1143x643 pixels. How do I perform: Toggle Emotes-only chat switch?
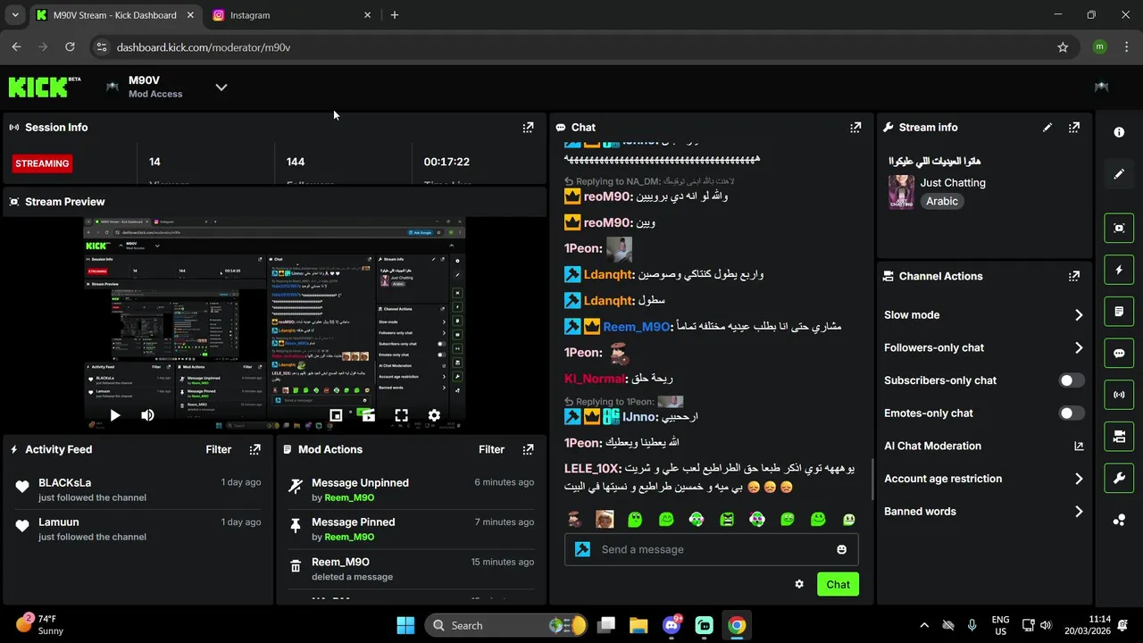1072,413
